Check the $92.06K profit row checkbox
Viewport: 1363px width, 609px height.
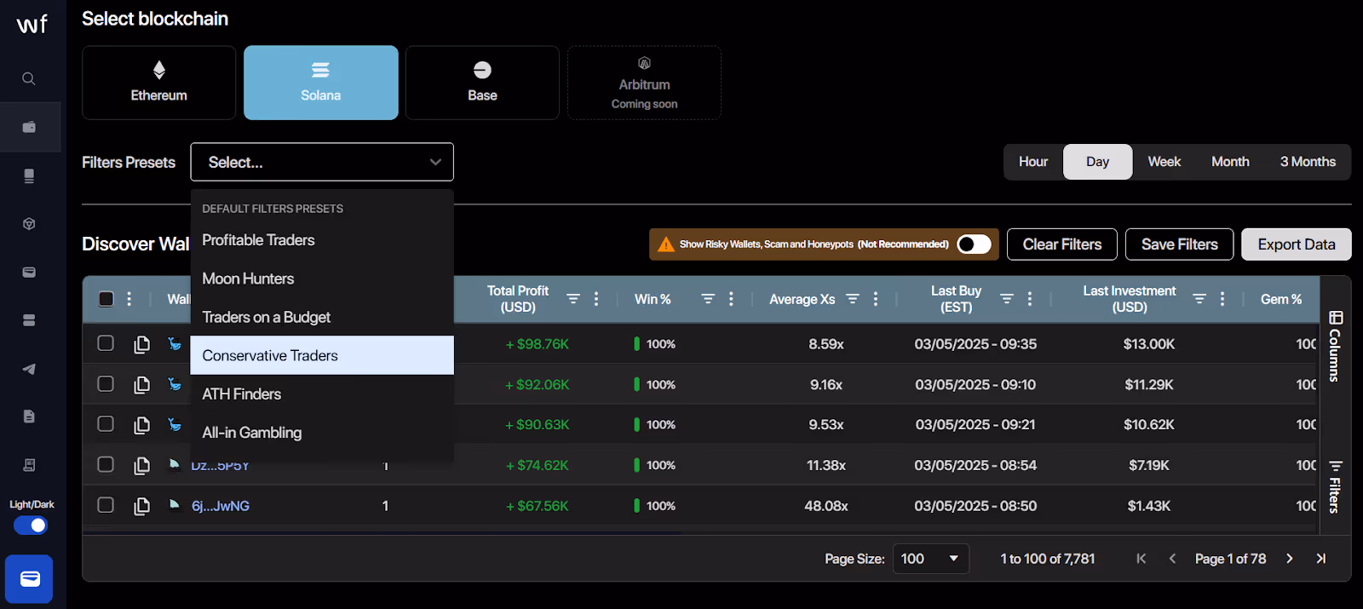click(106, 384)
